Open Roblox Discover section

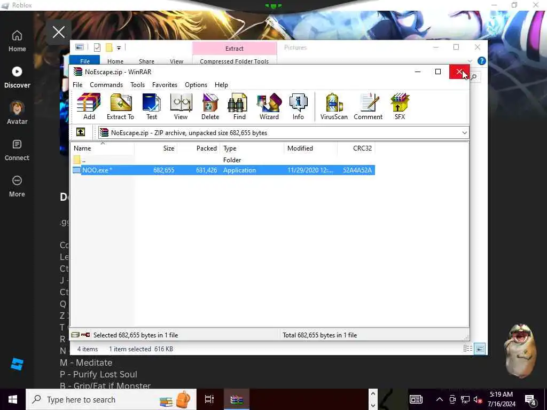pos(17,77)
